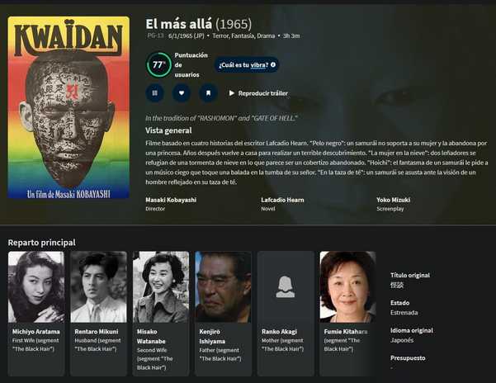The image size is (496, 383).
Task: Open Lafcadio Hearn's profile link
Action: (282, 200)
